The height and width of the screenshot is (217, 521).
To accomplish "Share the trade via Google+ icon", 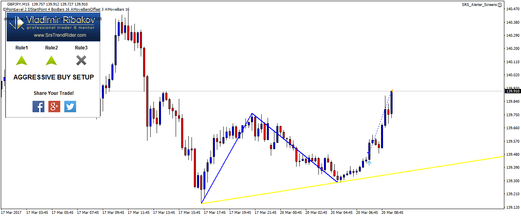I will (x=54, y=106).
